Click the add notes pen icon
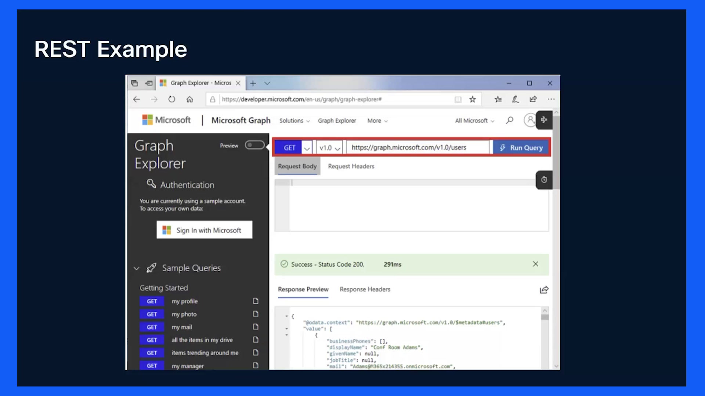Image resolution: width=705 pixels, height=396 pixels. 516,99
